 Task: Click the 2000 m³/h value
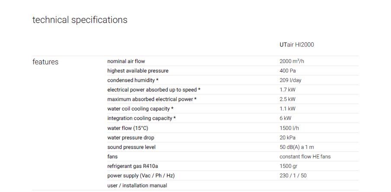pos(292,61)
